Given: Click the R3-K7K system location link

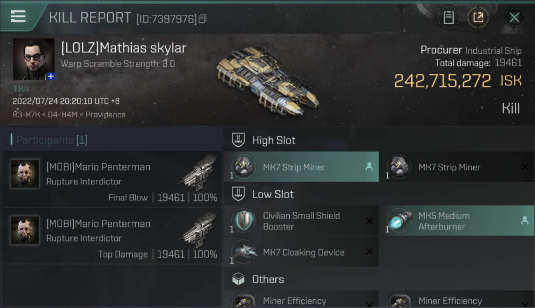Looking at the screenshot, I should pyautogui.click(x=26, y=115).
